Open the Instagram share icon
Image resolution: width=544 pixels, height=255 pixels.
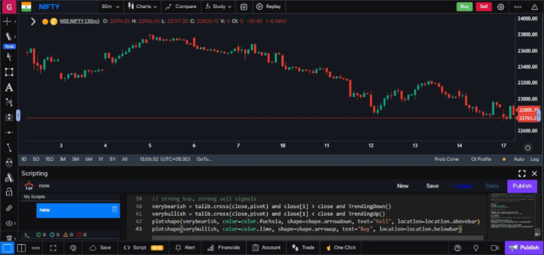tap(244, 7)
